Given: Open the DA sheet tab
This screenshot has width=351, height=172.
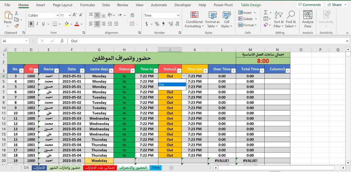Looking at the screenshot, I should (26, 168).
